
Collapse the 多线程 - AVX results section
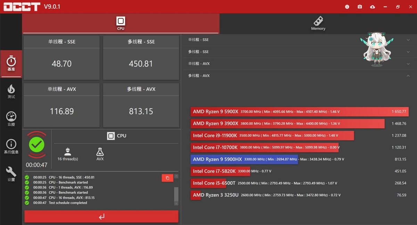408,75
